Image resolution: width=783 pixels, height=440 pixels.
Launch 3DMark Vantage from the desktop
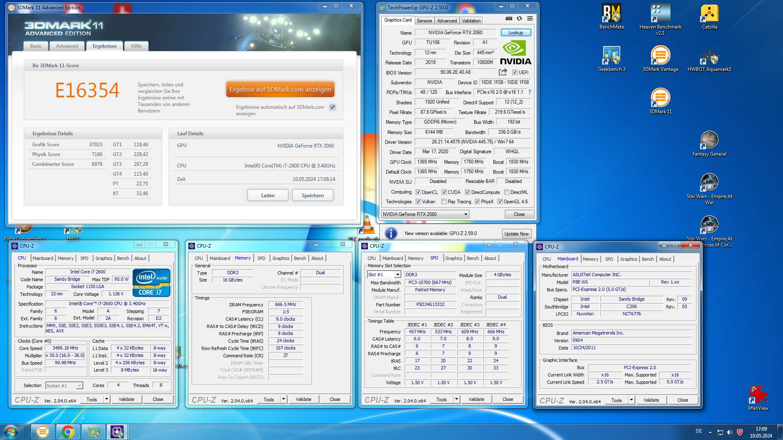[x=660, y=59]
